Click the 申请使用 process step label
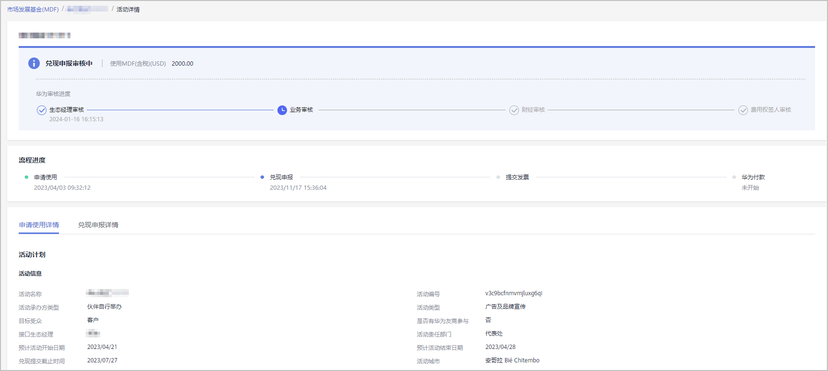This screenshot has height=371, width=828. pyautogui.click(x=46, y=177)
